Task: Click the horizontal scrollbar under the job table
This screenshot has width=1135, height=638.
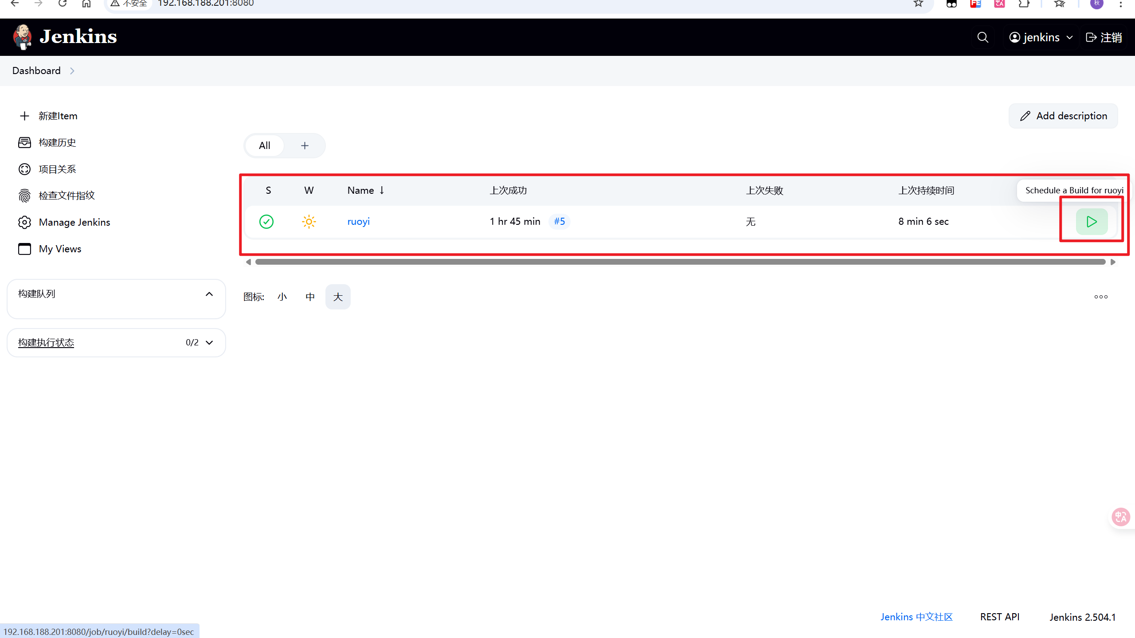Action: pyautogui.click(x=680, y=262)
